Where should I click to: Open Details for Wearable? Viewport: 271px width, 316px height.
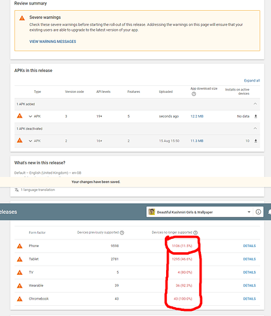[x=250, y=286]
